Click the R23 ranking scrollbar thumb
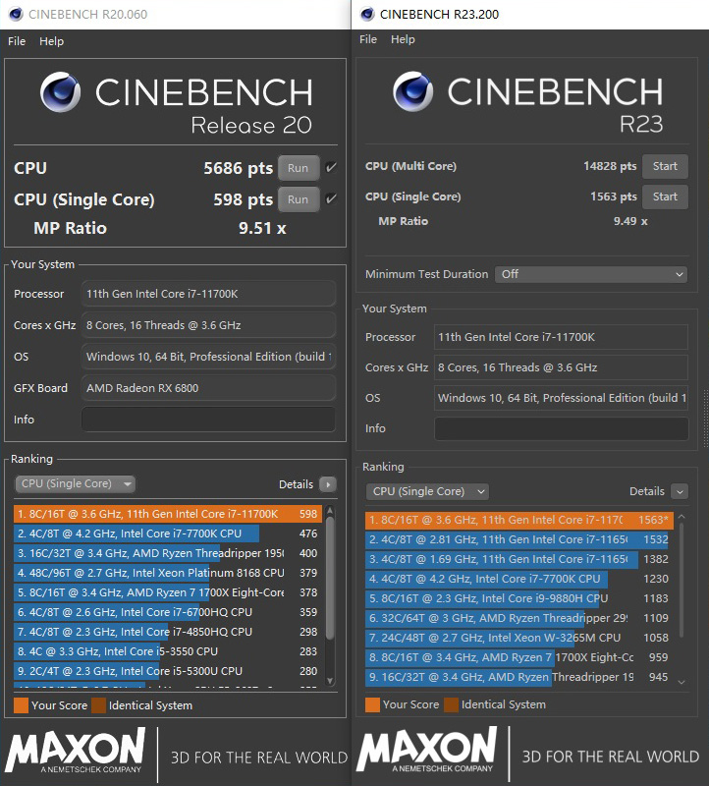The image size is (709, 786). click(681, 581)
